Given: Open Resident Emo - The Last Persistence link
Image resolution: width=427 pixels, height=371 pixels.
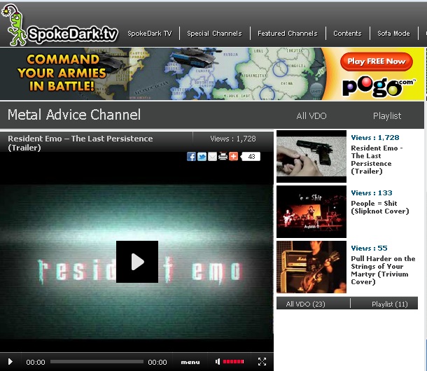Looking at the screenshot, I should pos(377,160).
